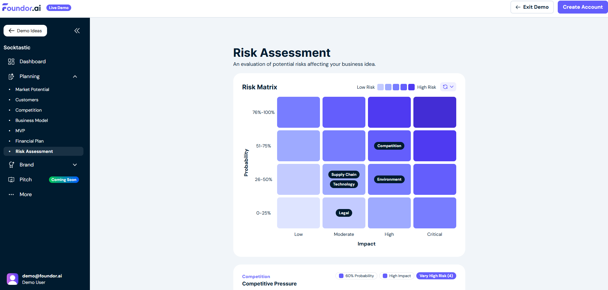Collapse the sidebar with the double chevron icon
Viewport: 608px width, 290px height.
pos(77,31)
